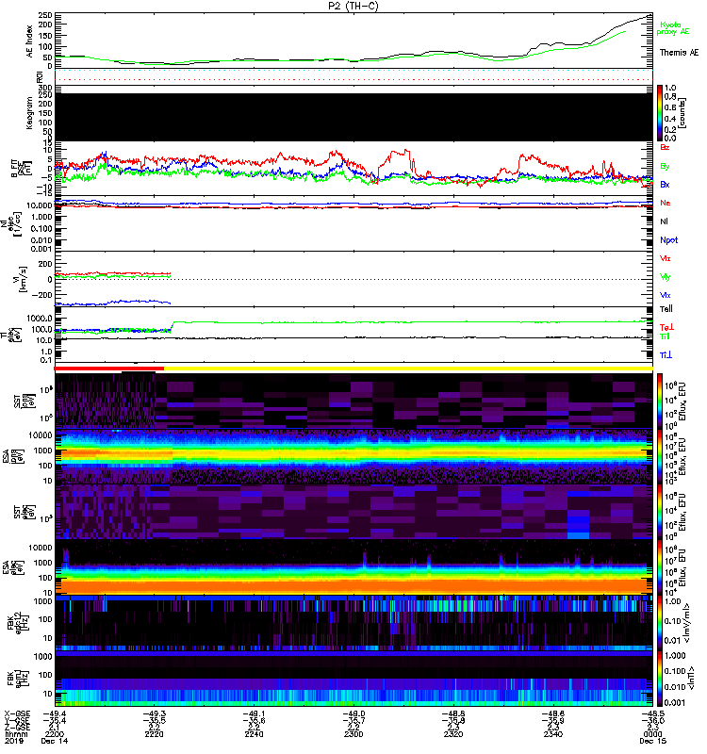The height and width of the screenshot is (754, 707).
Task: Click the "Dec 15" date label
Action: [652, 741]
